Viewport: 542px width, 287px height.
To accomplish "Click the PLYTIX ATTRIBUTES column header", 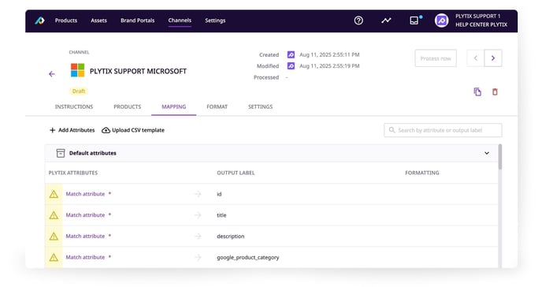I will tap(73, 173).
